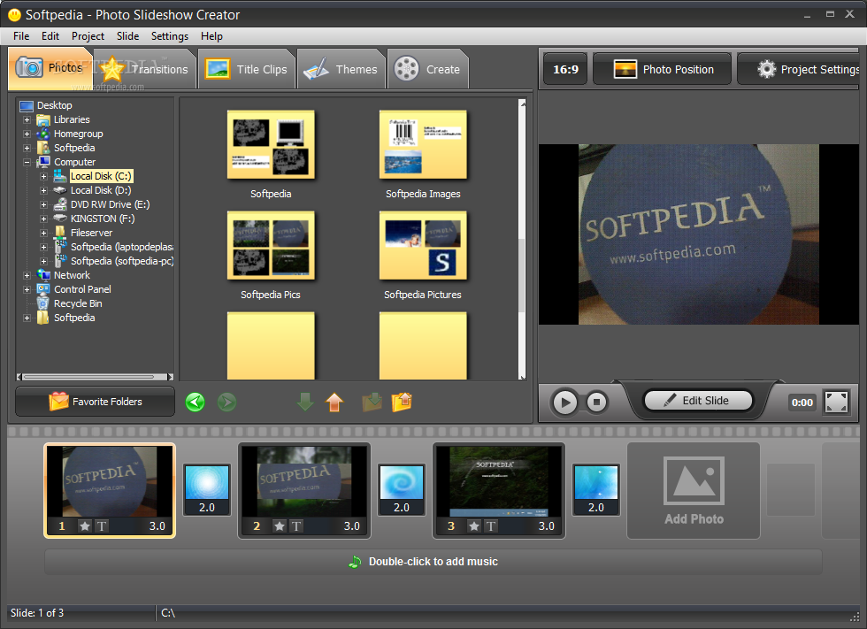Image resolution: width=867 pixels, height=629 pixels.
Task: Select the transition after slide 1
Action: pyautogui.click(x=207, y=490)
